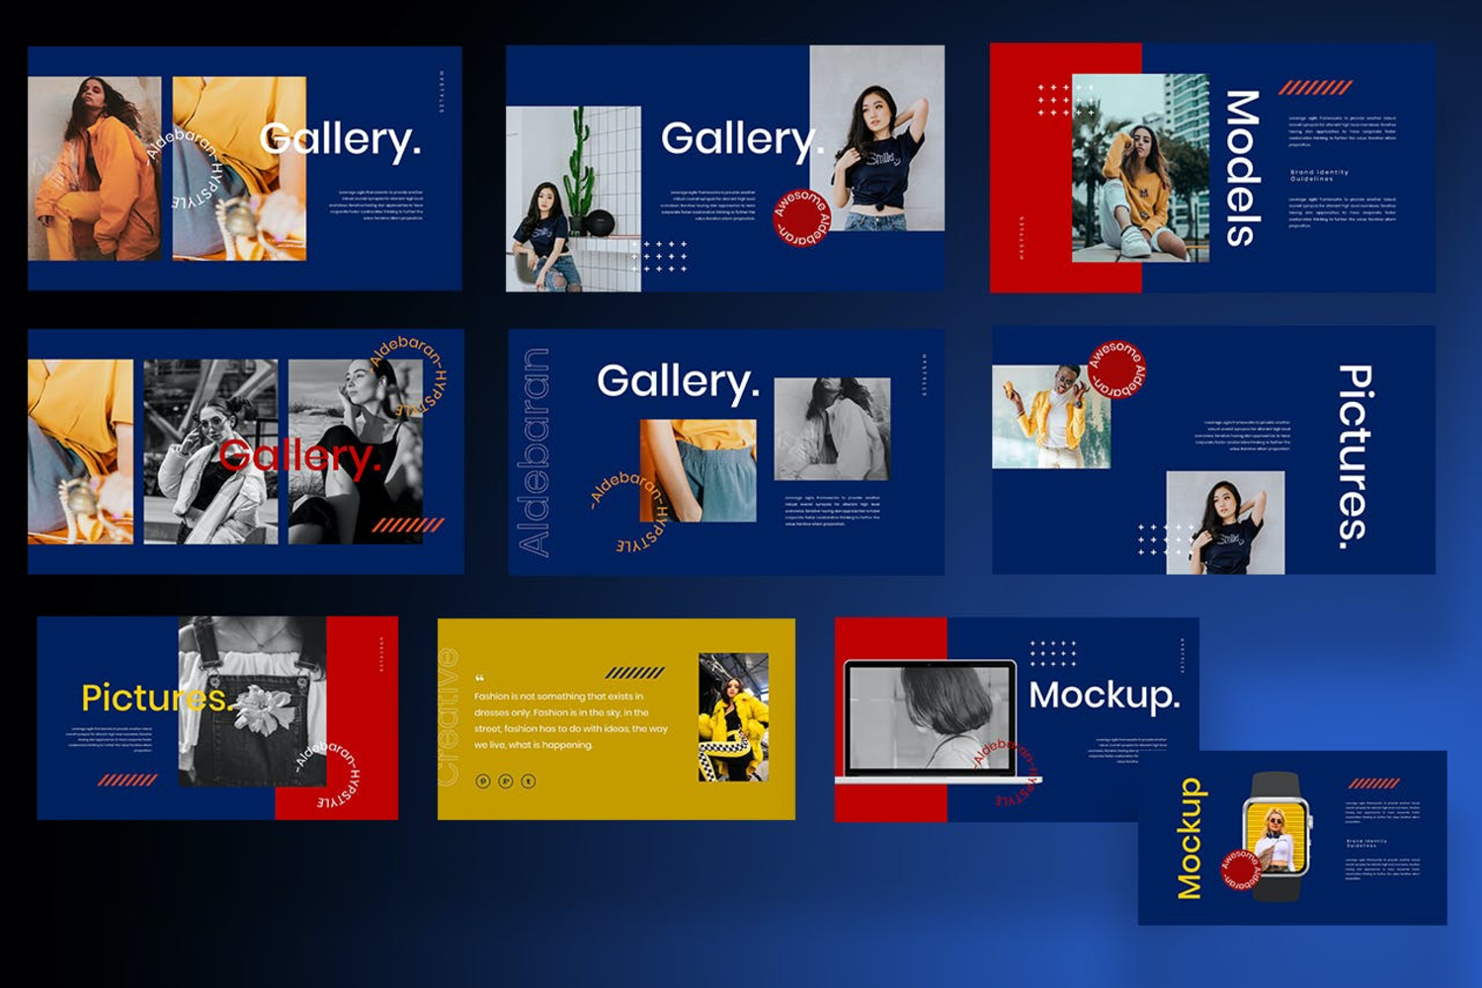1482x988 pixels.
Task: Select the yellow hoodie model photo on the Models slide
Action: pos(1140,168)
